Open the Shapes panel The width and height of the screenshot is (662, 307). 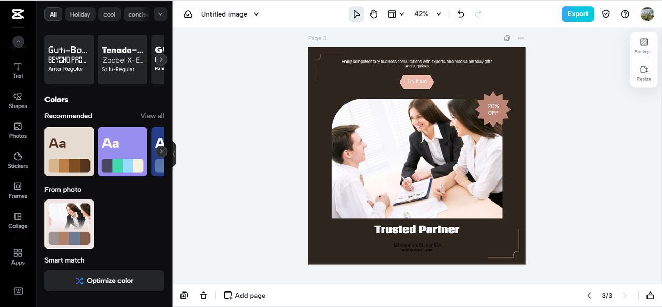point(18,100)
